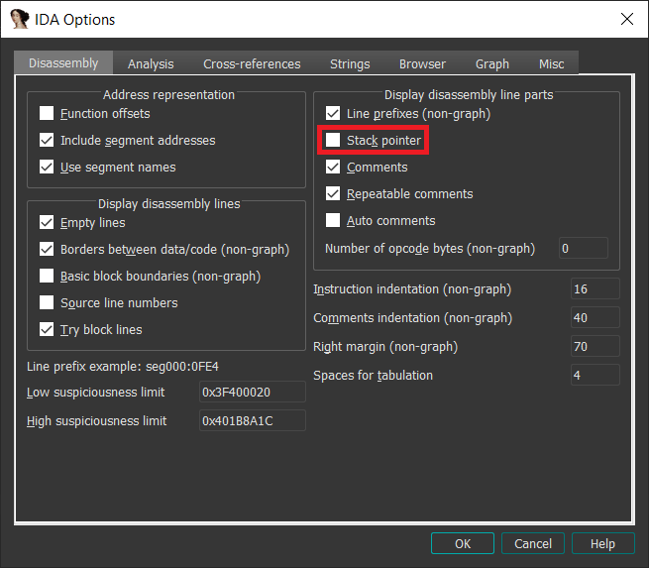The image size is (649, 568).
Task: Confirm settings with the OK button
Action: coord(463,543)
